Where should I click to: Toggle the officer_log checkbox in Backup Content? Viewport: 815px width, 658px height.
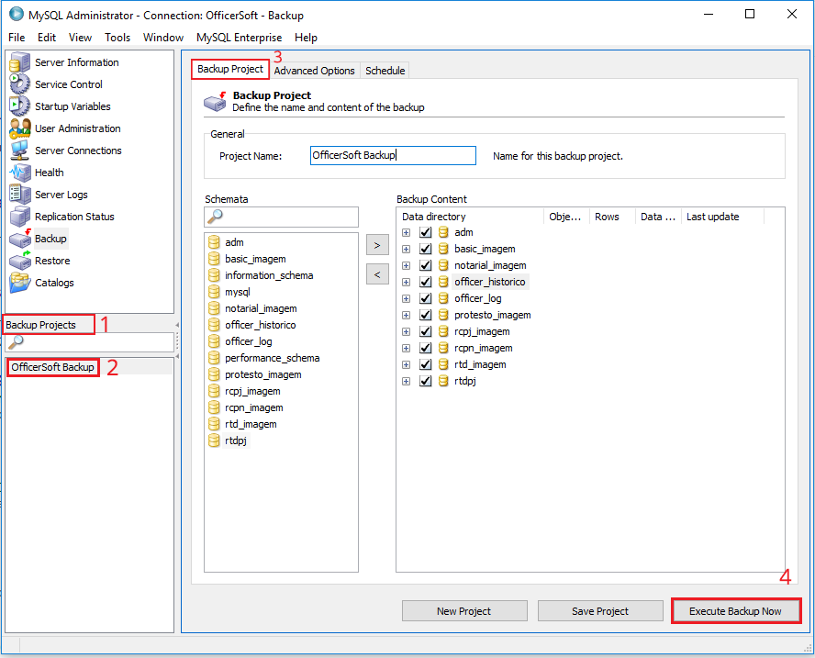(x=425, y=299)
